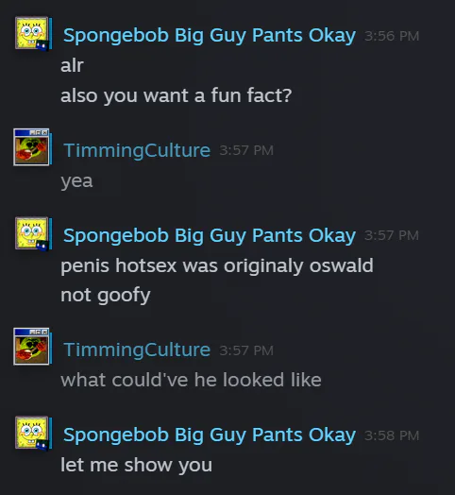455x495 pixels.
Task: Click the 3:57 PM timestamp next to Spongebob's name
Action: (392, 235)
